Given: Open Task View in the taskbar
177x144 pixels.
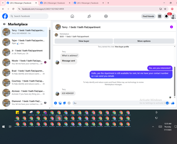Looking at the screenshot, I should pyautogui.click(x=10, y=127).
